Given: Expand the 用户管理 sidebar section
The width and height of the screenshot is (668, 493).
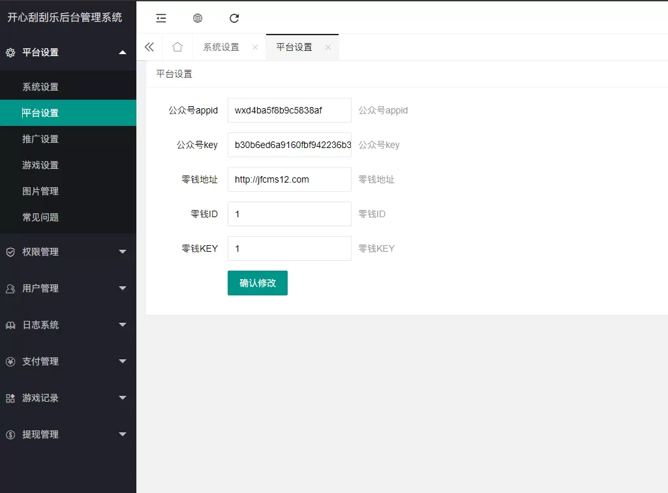Looking at the screenshot, I should pyautogui.click(x=68, y=288).
